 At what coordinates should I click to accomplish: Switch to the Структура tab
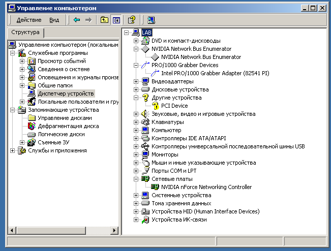tap(25, 33)
